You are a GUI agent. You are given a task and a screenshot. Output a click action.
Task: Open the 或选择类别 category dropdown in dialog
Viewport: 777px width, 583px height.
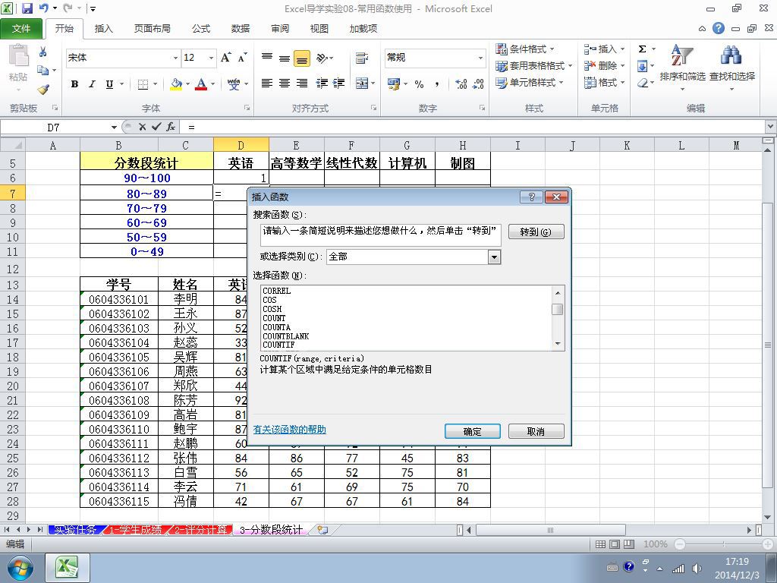[494, 257]
